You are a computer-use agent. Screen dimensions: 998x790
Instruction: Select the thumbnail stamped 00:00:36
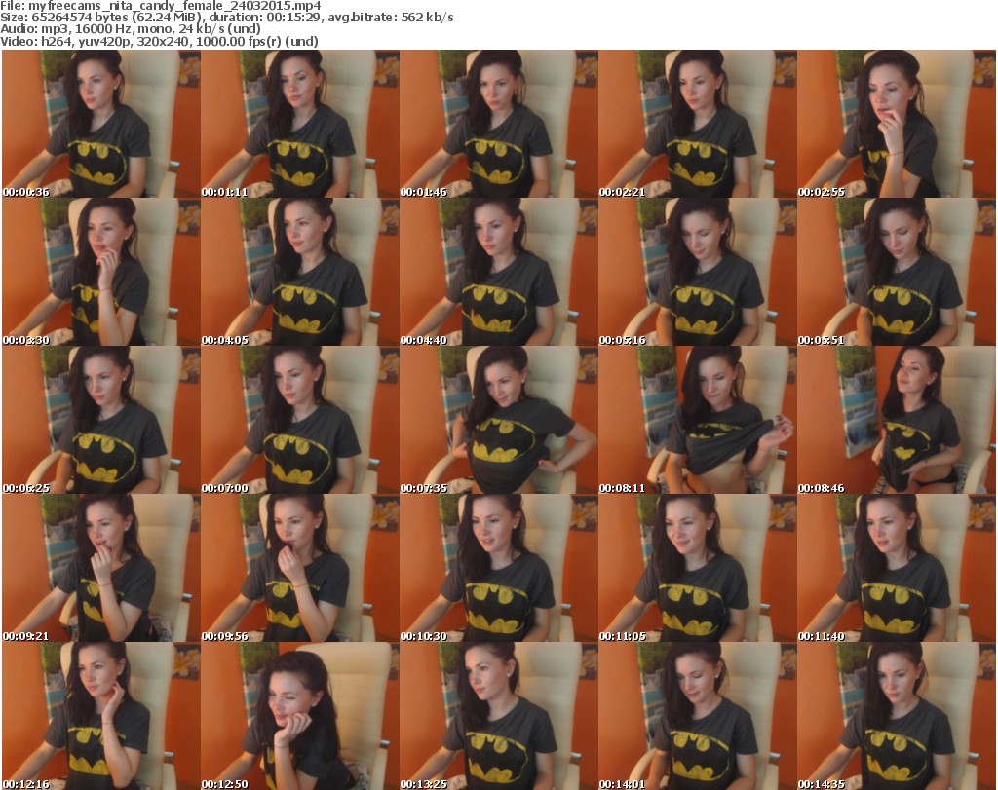101,124
